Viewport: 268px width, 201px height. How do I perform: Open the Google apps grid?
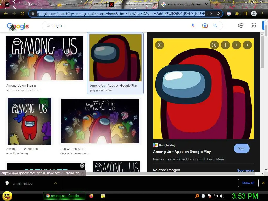pyautogui.click(x=254, y=25)
